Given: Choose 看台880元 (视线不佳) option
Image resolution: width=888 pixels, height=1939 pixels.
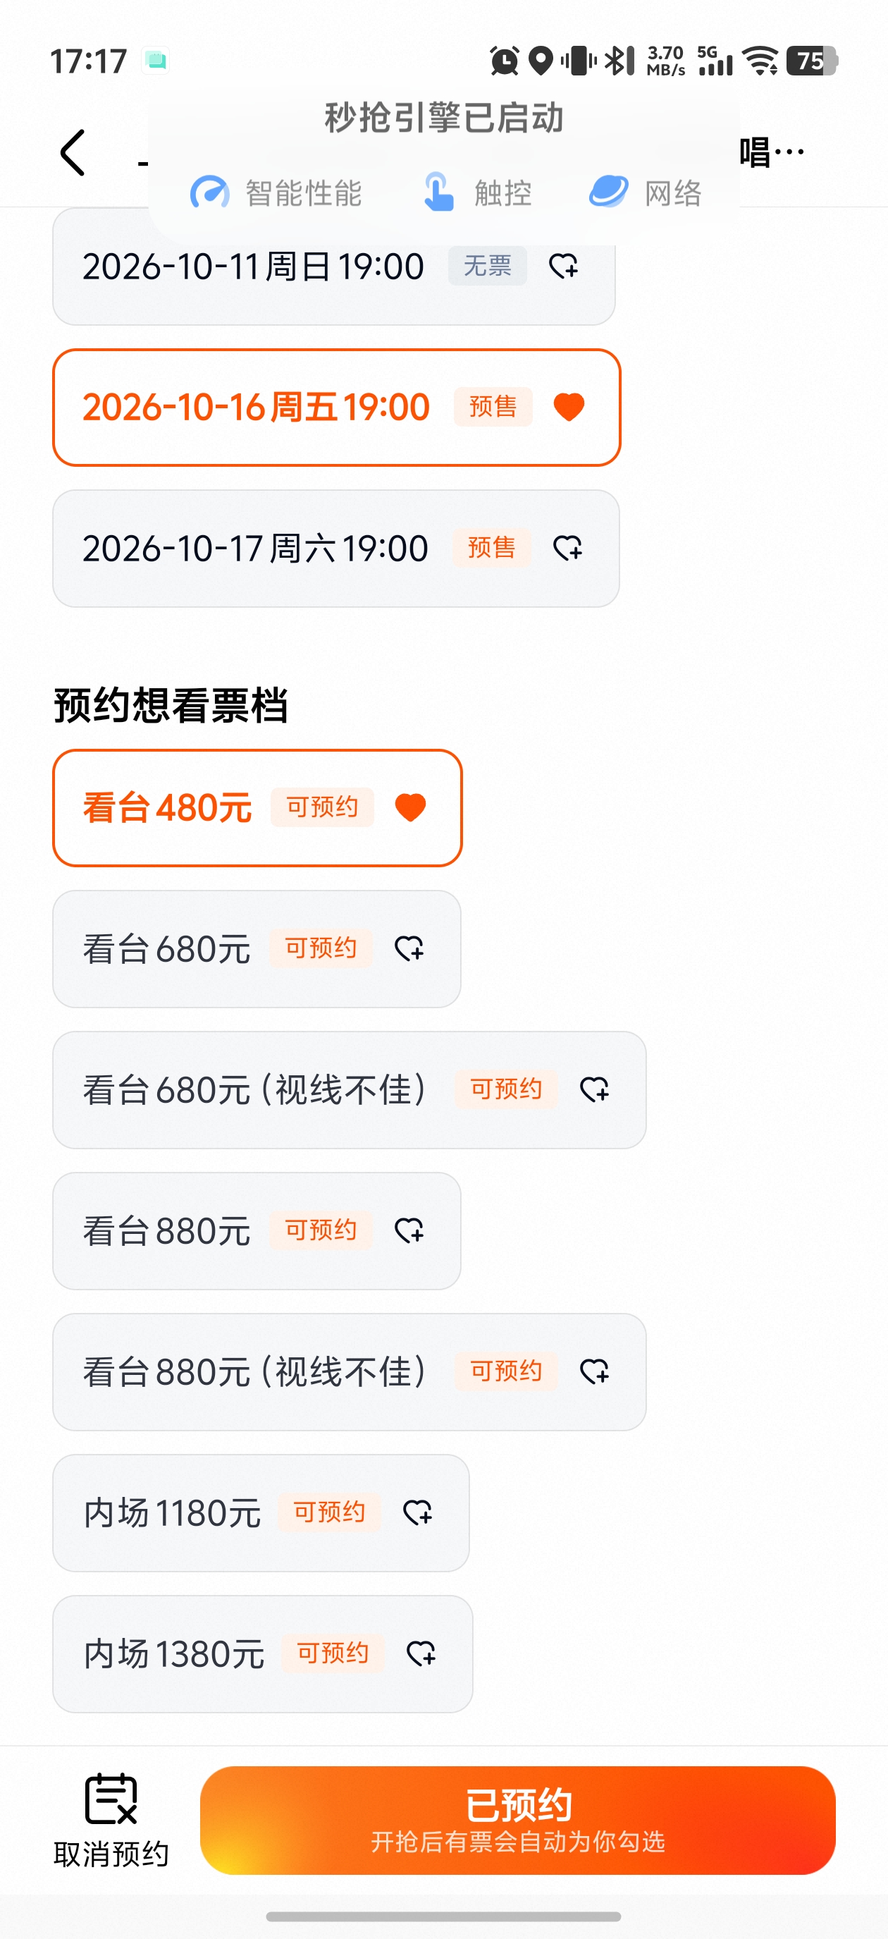Looking at the screenshot, I should click(349, 1372).
